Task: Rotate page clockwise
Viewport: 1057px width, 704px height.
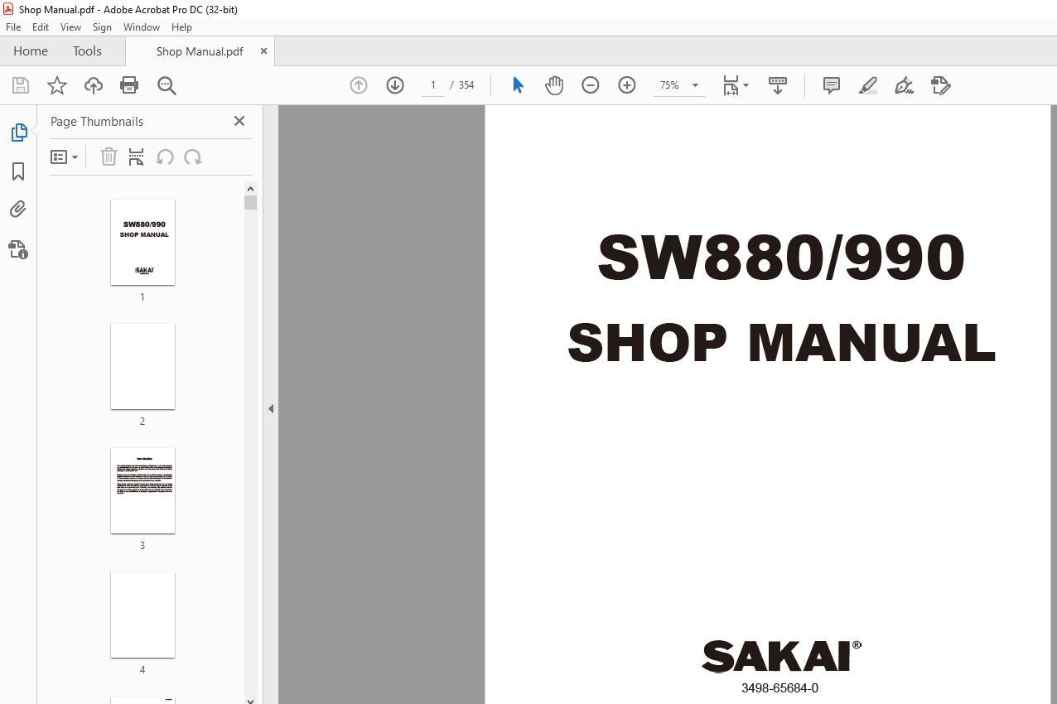Action: [x=193, y=157]
